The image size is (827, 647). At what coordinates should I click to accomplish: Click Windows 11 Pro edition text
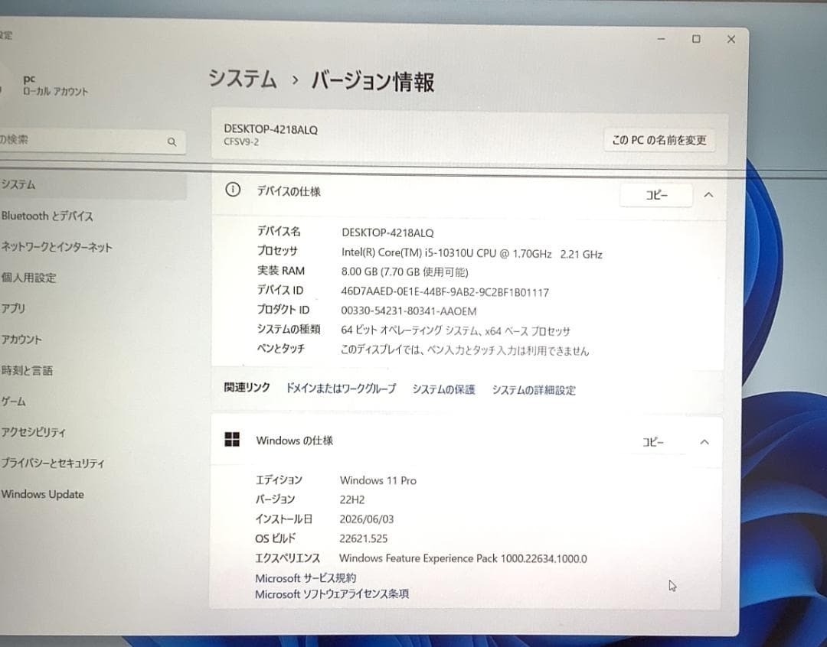[378, 480]
